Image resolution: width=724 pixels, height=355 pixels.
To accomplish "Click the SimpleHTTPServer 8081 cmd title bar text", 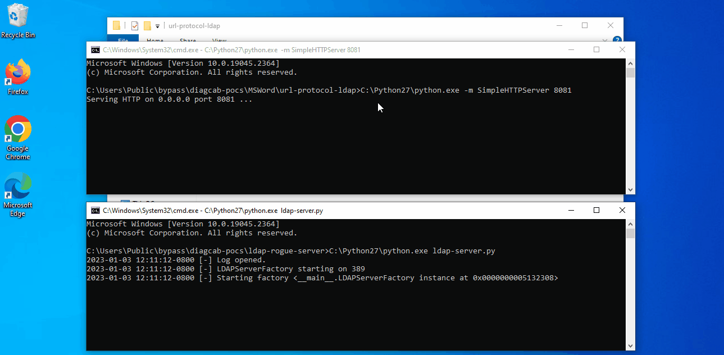I will click(231, 50).
